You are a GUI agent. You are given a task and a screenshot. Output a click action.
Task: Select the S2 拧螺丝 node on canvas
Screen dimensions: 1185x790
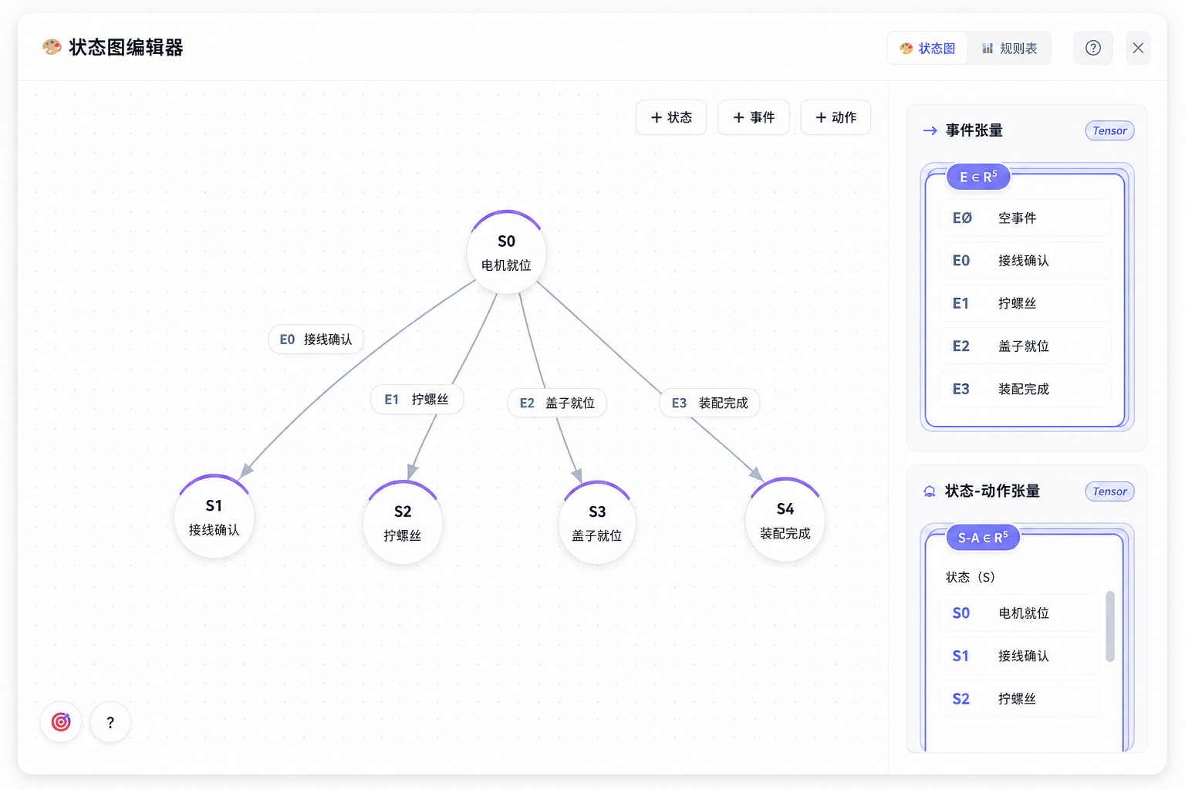click(x=403, y=523)
